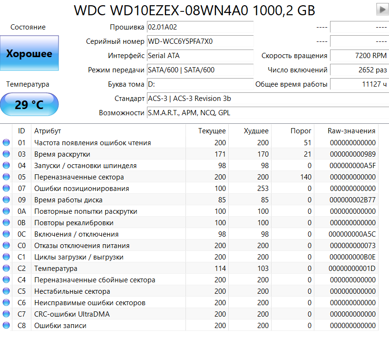
Task: Click raw value 000000000B0E
Action: pyautogui.click(x=352, y=257)
